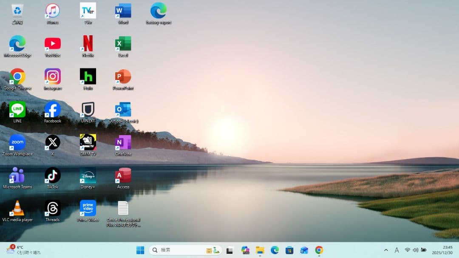Screen dimensions: 459x258
Task: Launch iTunes from the desktop
Action: click(52, 11)
